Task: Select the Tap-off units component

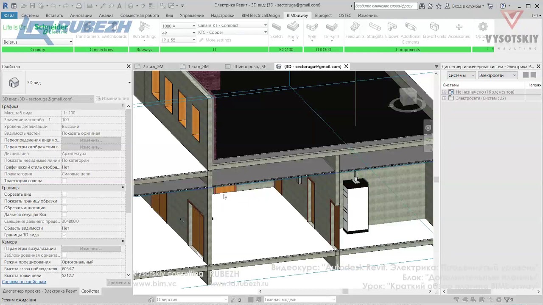Action: (434, 31)
